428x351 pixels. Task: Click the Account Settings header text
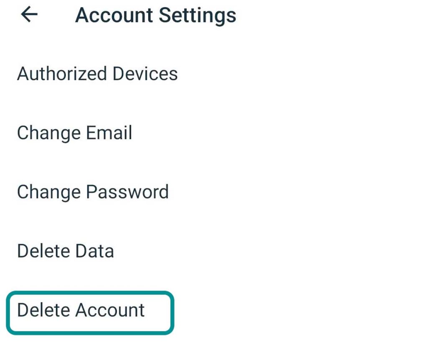coord(155,15)
